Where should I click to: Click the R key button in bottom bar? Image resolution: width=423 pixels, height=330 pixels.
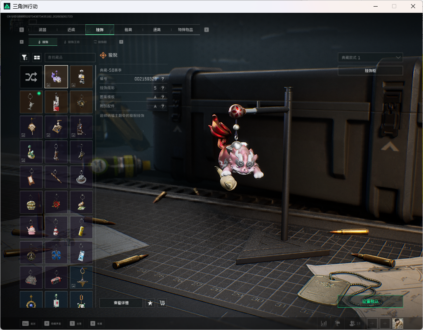point(96,323)
